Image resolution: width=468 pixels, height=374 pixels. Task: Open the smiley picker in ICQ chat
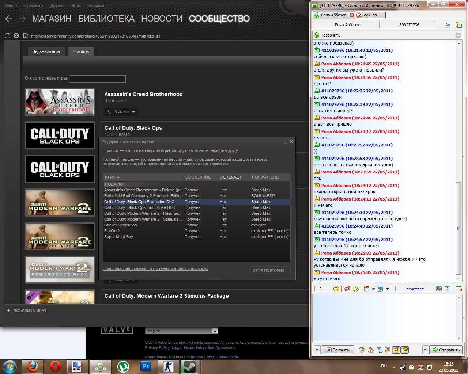click(x=336, y=289)
